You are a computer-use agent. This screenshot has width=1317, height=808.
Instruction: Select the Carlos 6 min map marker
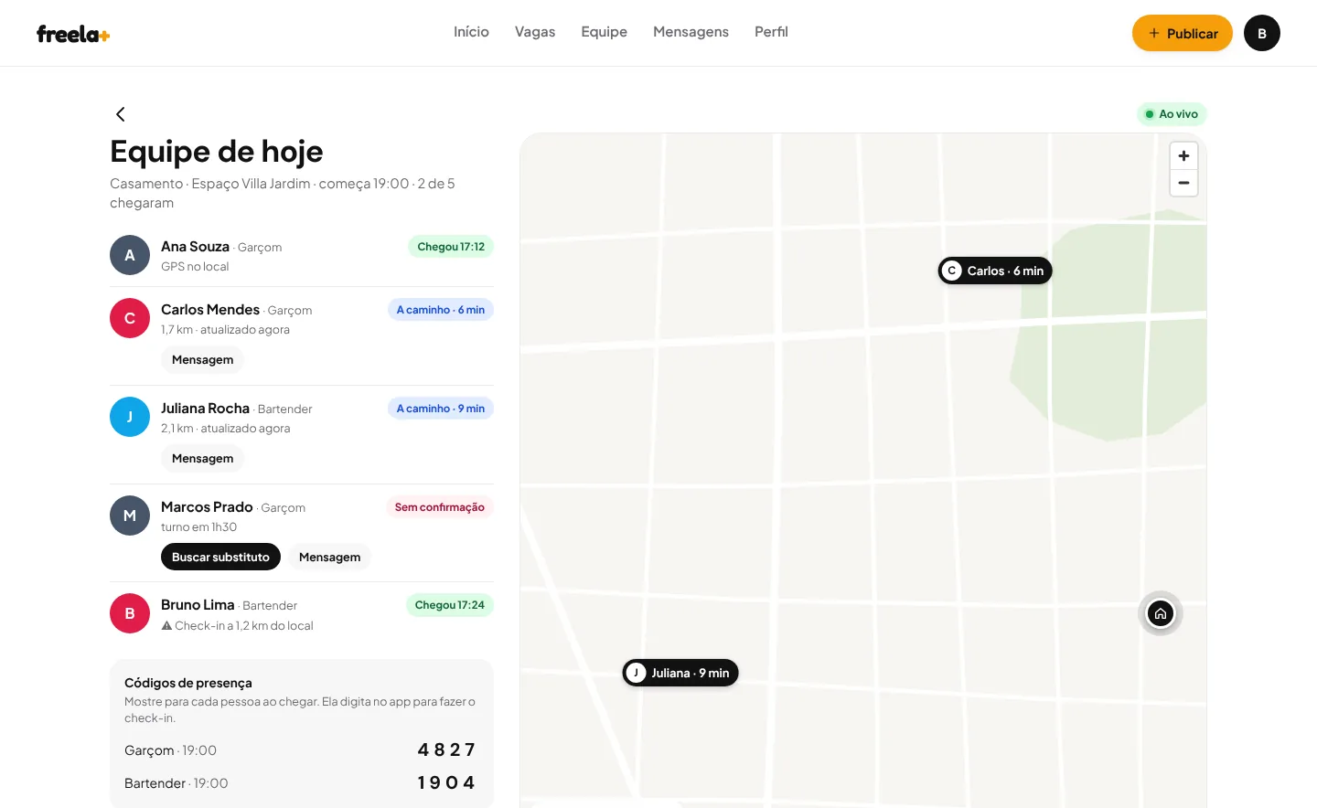click(x=995, y=271)
